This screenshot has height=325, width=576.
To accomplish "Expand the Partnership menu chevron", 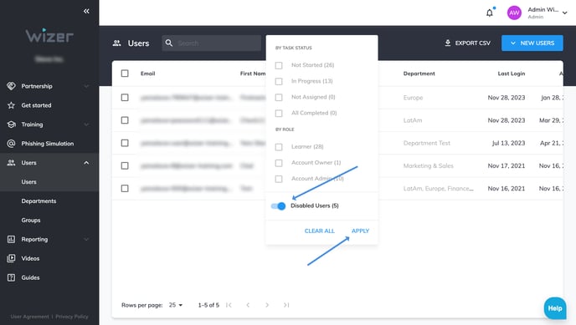I will [86, 86].
